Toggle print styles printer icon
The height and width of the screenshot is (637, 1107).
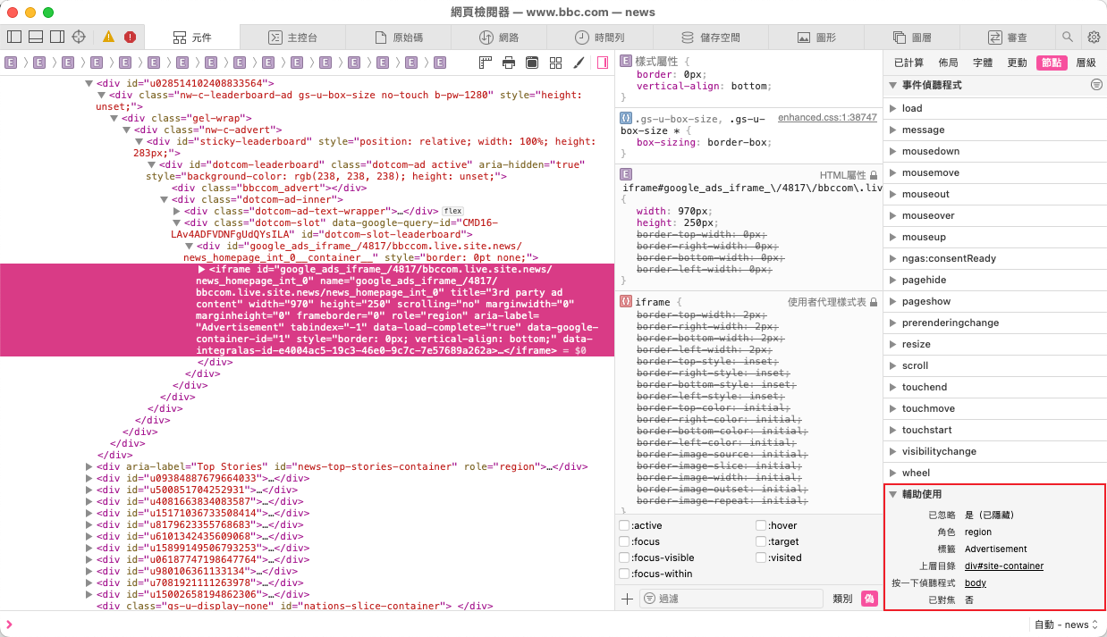509,63
